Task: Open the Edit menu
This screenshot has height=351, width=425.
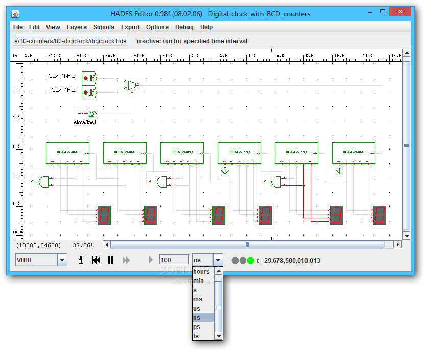Action: (x=34, y=27)
